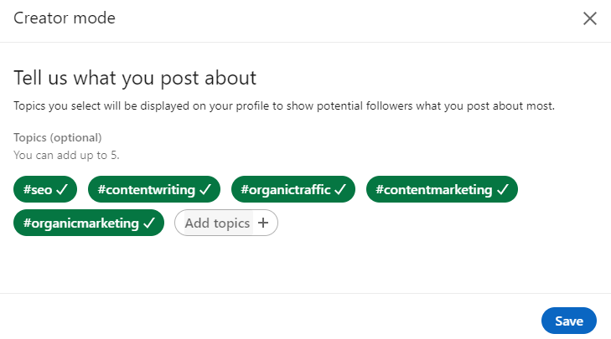This screenshot has width=611, height=339.
Task: Close the Creator mode dialog
Action: pos(590,19)
